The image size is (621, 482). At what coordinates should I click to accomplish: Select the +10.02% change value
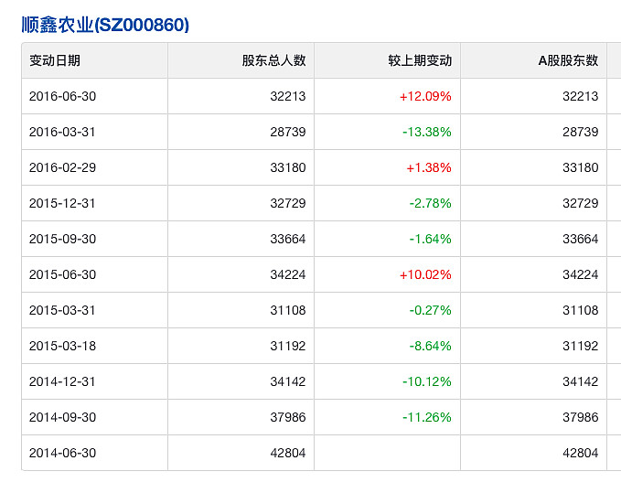425,274
